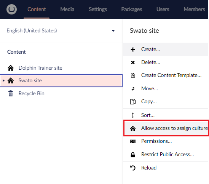This screenshot has height=184, width=209.
Task: Click the Copy pages icon
Action: click(133, 102)
